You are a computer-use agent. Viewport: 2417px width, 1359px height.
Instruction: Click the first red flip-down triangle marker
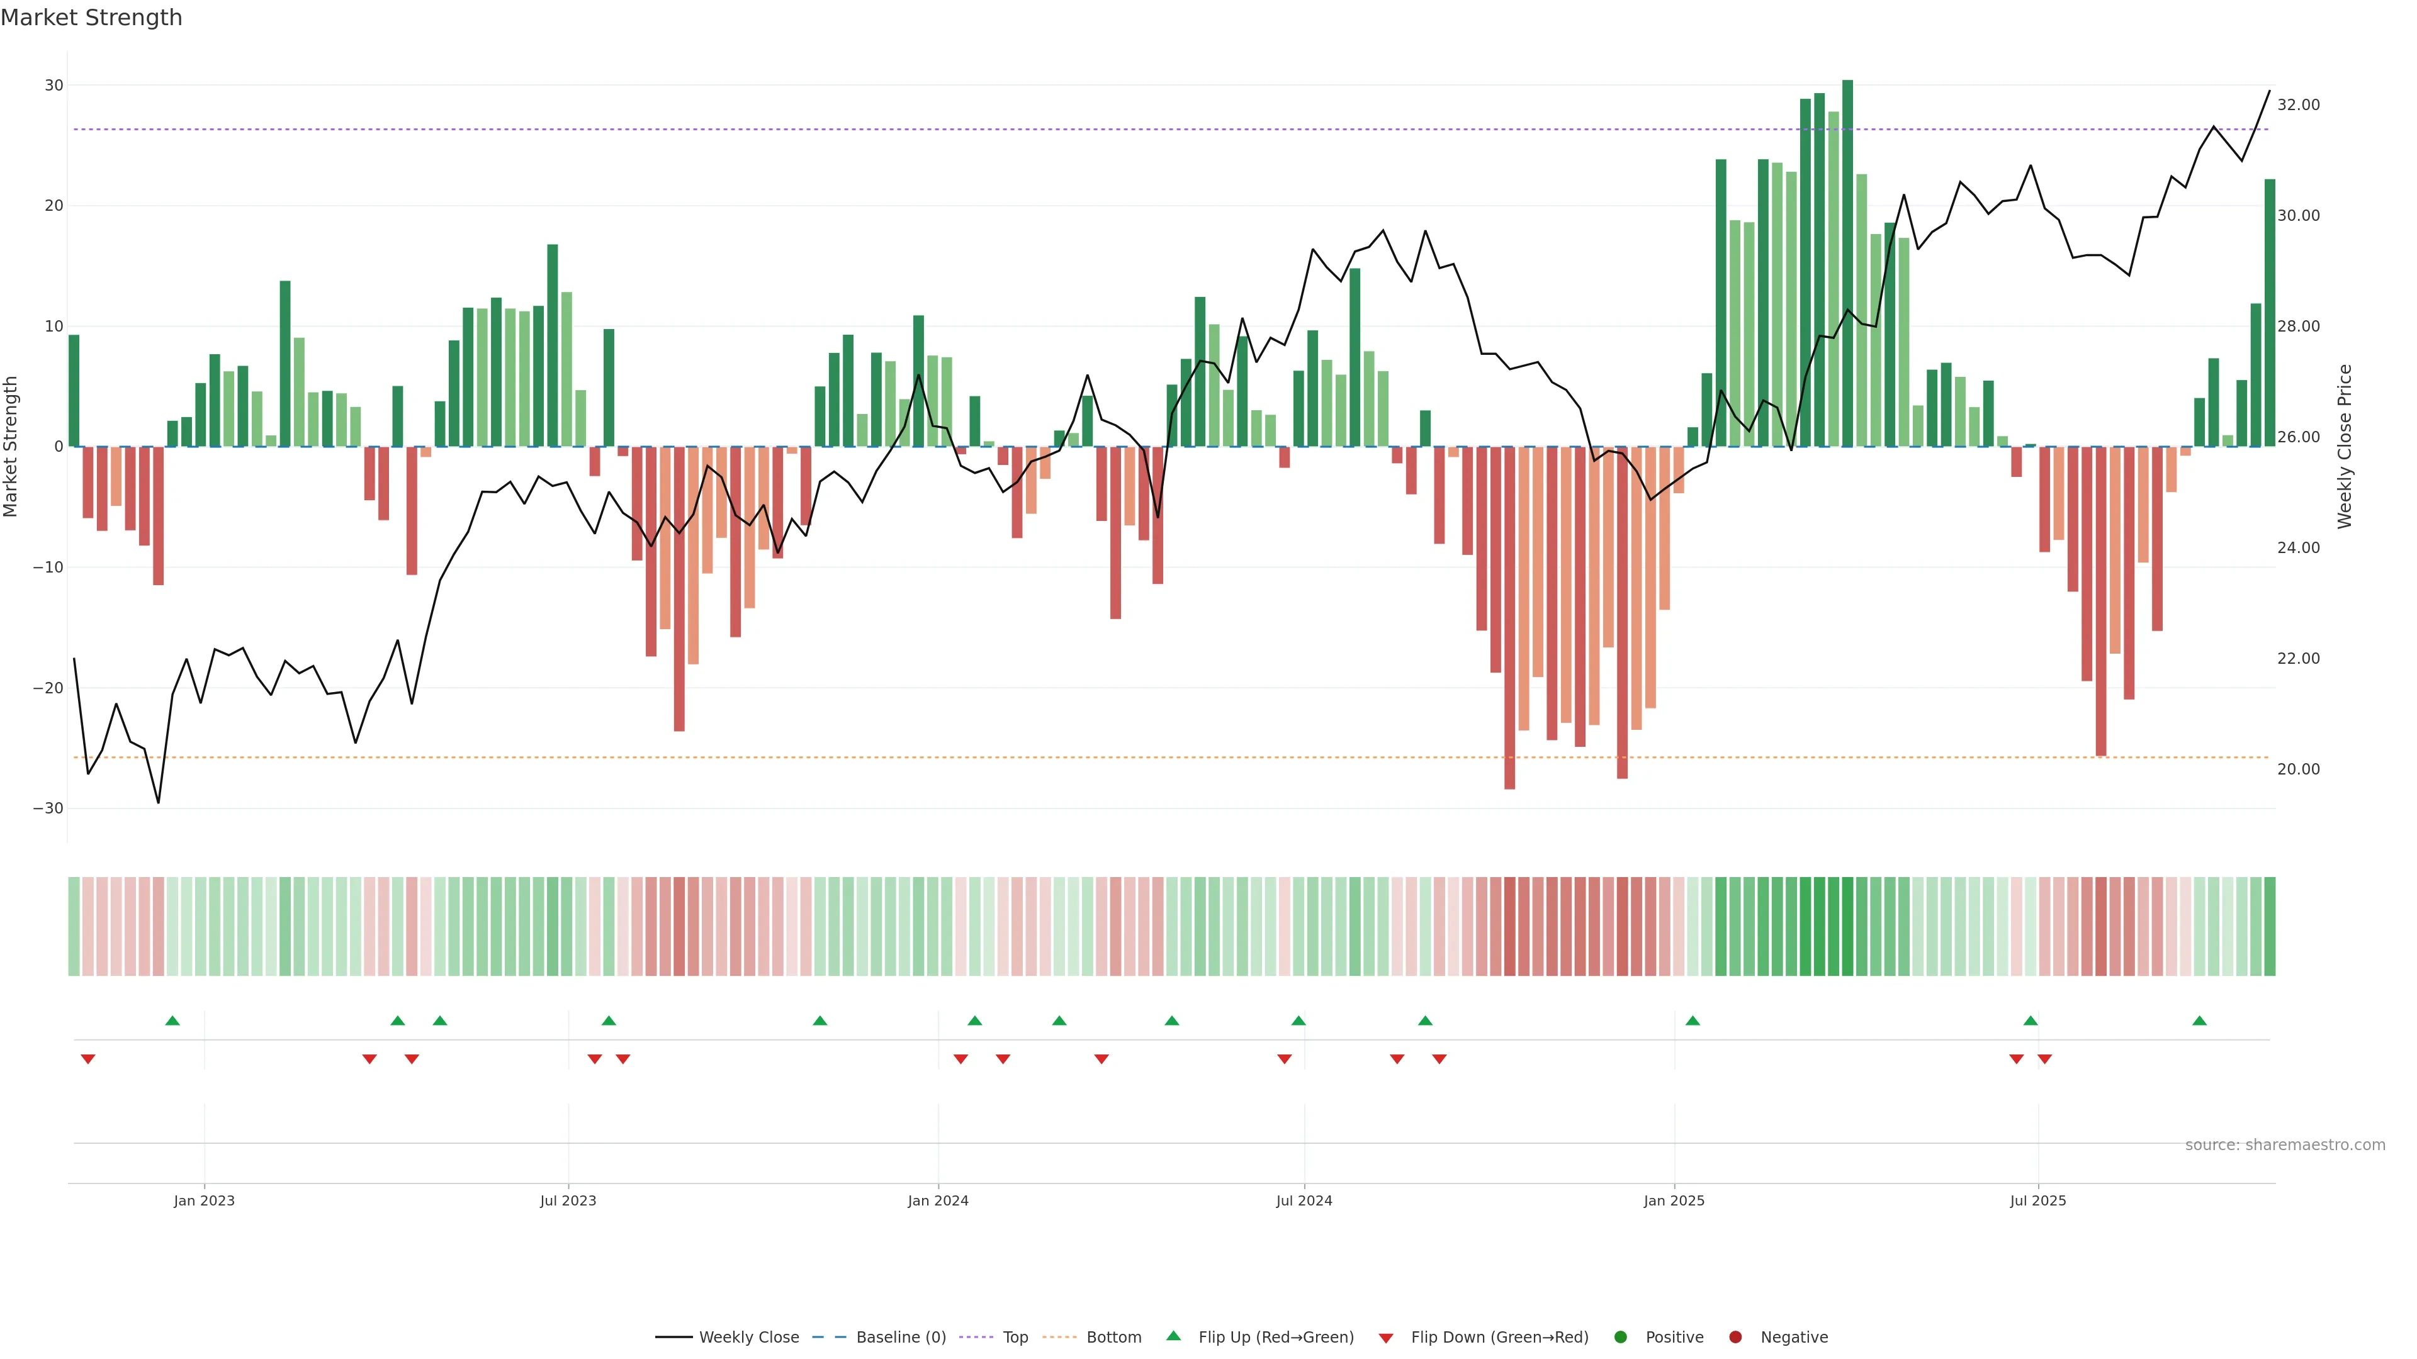click(88, 1059)
